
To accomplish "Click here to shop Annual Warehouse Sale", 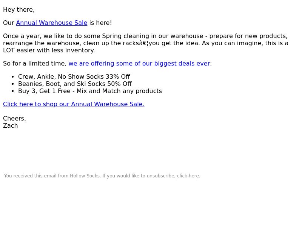I will pyautogui.click(x=74, y=104).
